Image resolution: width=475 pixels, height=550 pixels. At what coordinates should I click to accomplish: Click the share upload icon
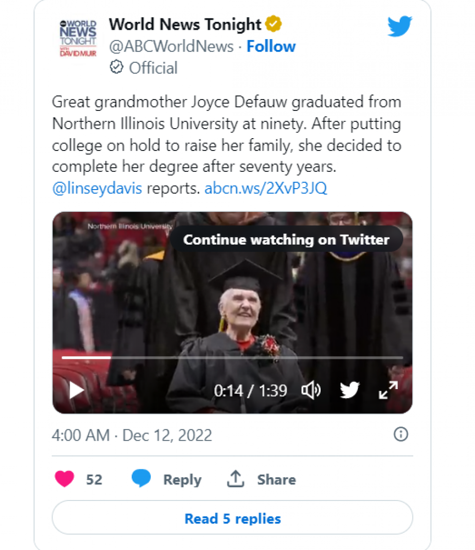click(x=236, y=479)
